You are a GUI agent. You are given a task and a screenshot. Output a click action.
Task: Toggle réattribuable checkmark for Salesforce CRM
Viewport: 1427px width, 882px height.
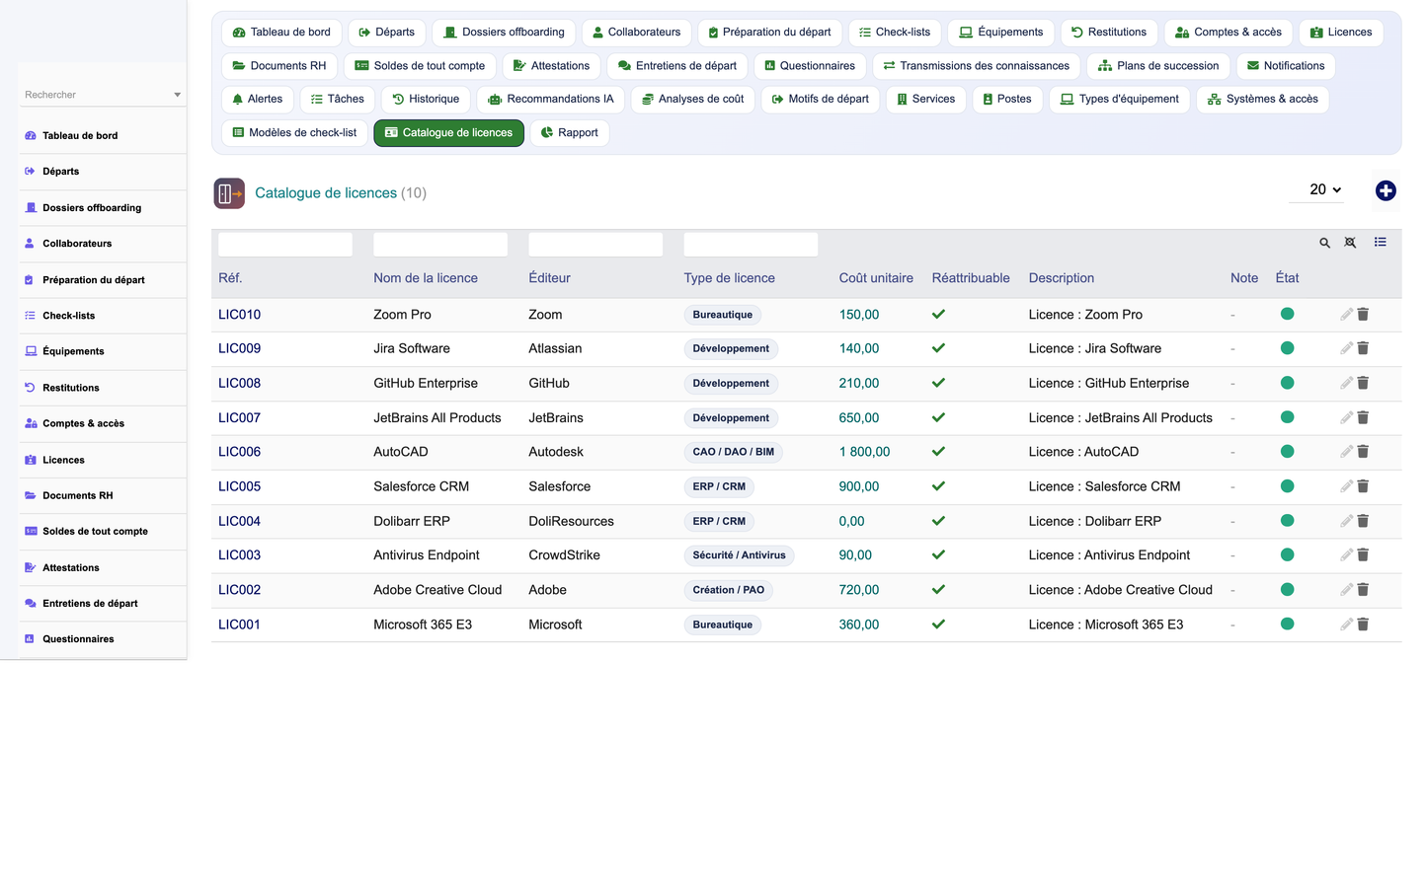938,486
